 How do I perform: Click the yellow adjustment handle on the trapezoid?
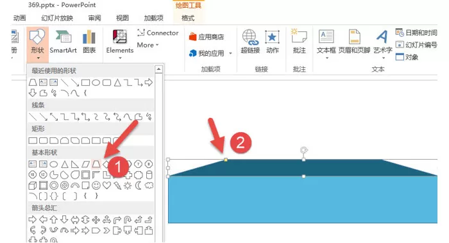[x=226, y=160]
